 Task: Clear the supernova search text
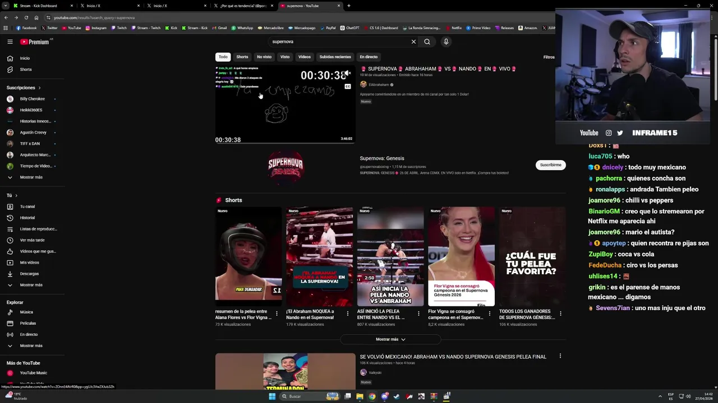[x=413, y=41]
